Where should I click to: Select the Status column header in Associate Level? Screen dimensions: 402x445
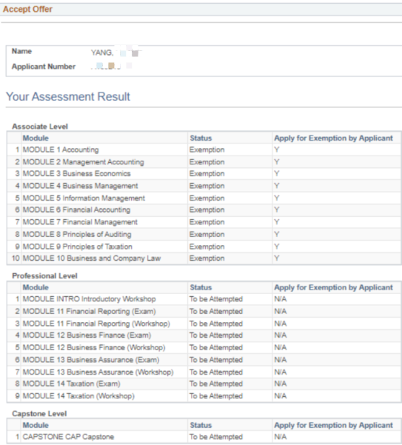pyautogui.click(x=201, y=138)
